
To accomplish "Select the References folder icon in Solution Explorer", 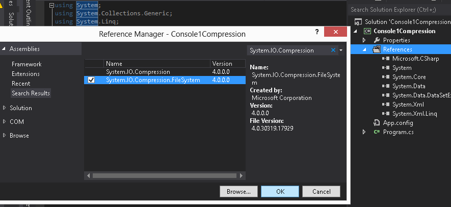I will tap(377, 49).
